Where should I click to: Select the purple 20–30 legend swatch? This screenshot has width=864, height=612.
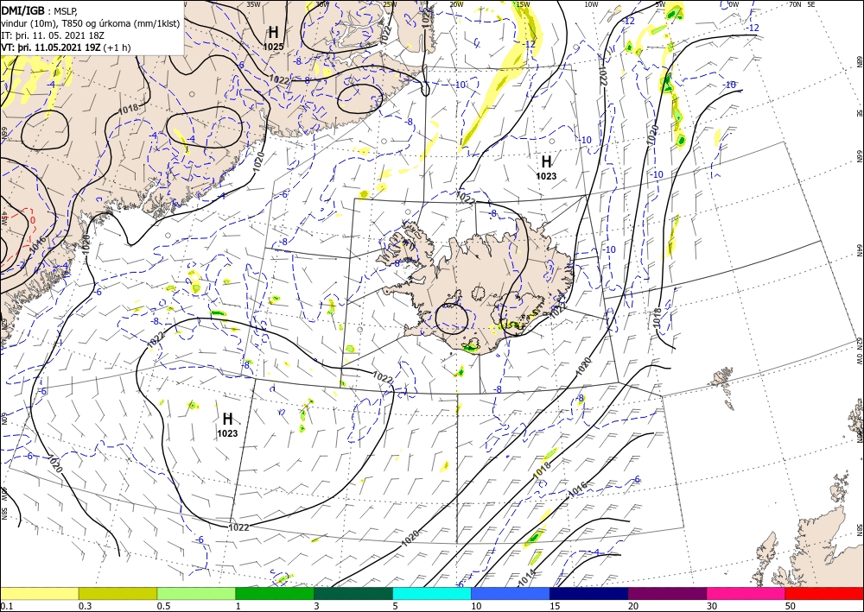[x=667, y=593]
